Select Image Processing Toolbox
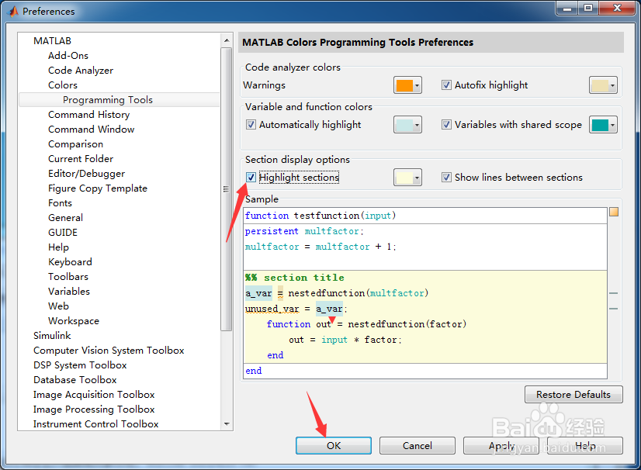Screen dimensions: 641x470 pos(94,409)
